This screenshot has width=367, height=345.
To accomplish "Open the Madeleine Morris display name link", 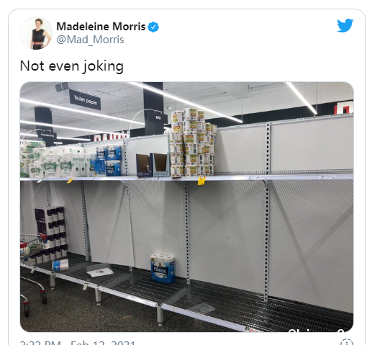I will pos(101,27).
